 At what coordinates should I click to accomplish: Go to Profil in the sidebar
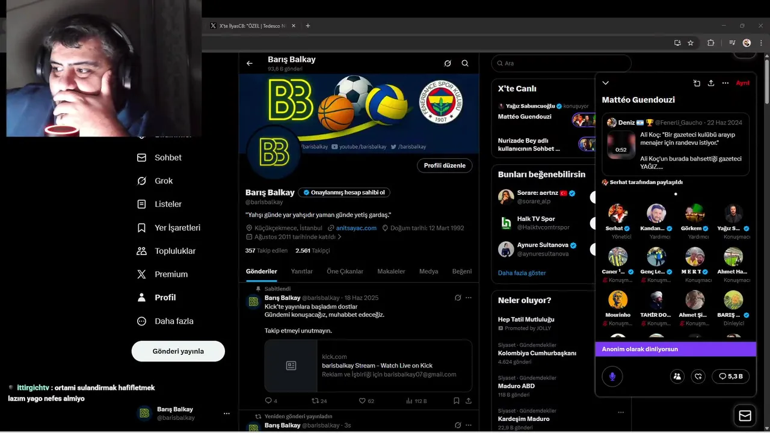[x=157, y=298]
